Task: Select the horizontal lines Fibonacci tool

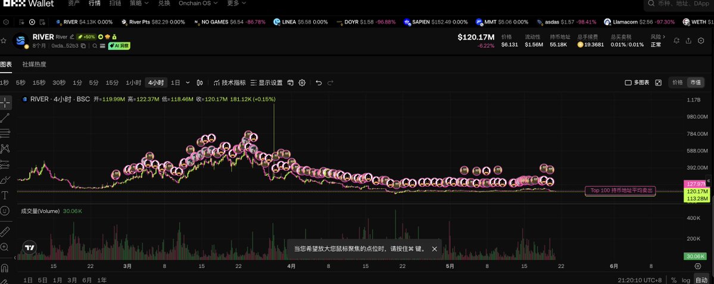Action: click(x=5, y=133)
